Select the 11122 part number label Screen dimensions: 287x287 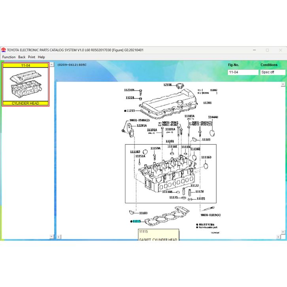pos(194,185)
